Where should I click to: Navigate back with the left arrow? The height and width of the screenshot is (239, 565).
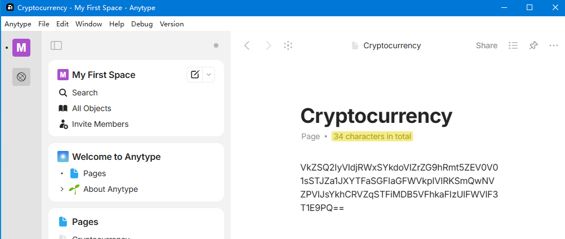pyautogui.click(x=246, y=45)
